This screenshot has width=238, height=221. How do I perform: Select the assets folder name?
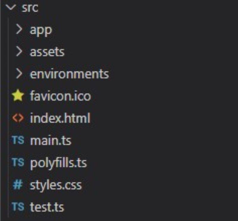pos(47,52)
